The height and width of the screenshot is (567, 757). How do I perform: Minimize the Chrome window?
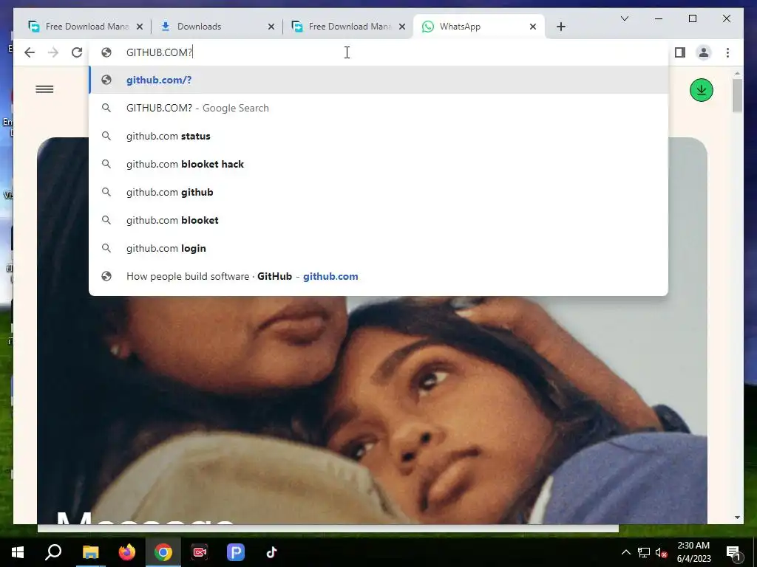(x=659, y=18)
